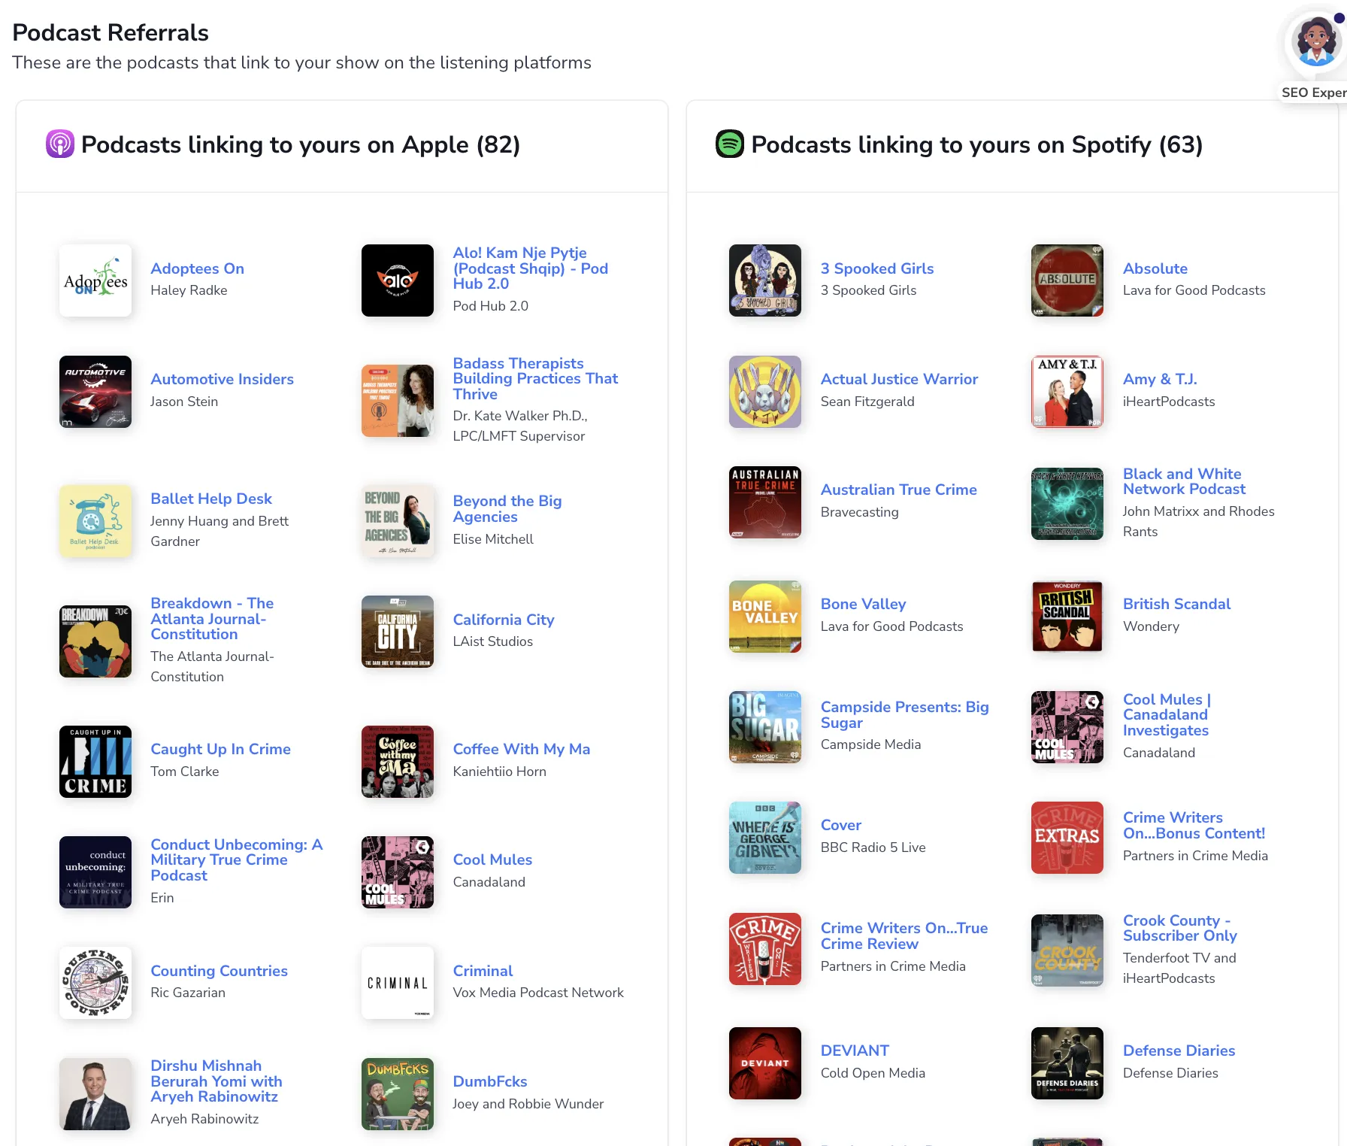The image size is (1347, 1146).
Task: Click the Counting Countries logo
Action: 95,983
